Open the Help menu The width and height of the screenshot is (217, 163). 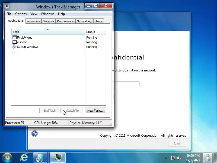pos(61,14)
